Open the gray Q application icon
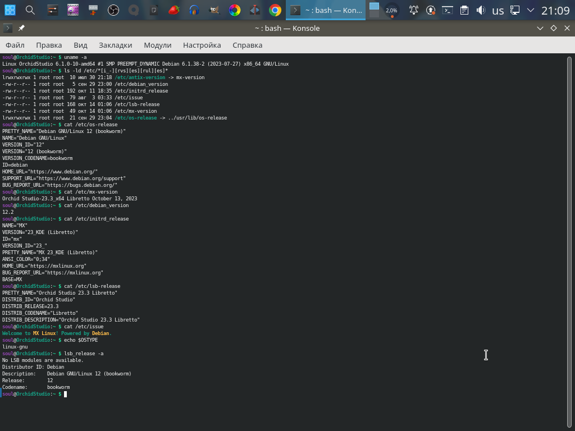 tap(134, 10)
